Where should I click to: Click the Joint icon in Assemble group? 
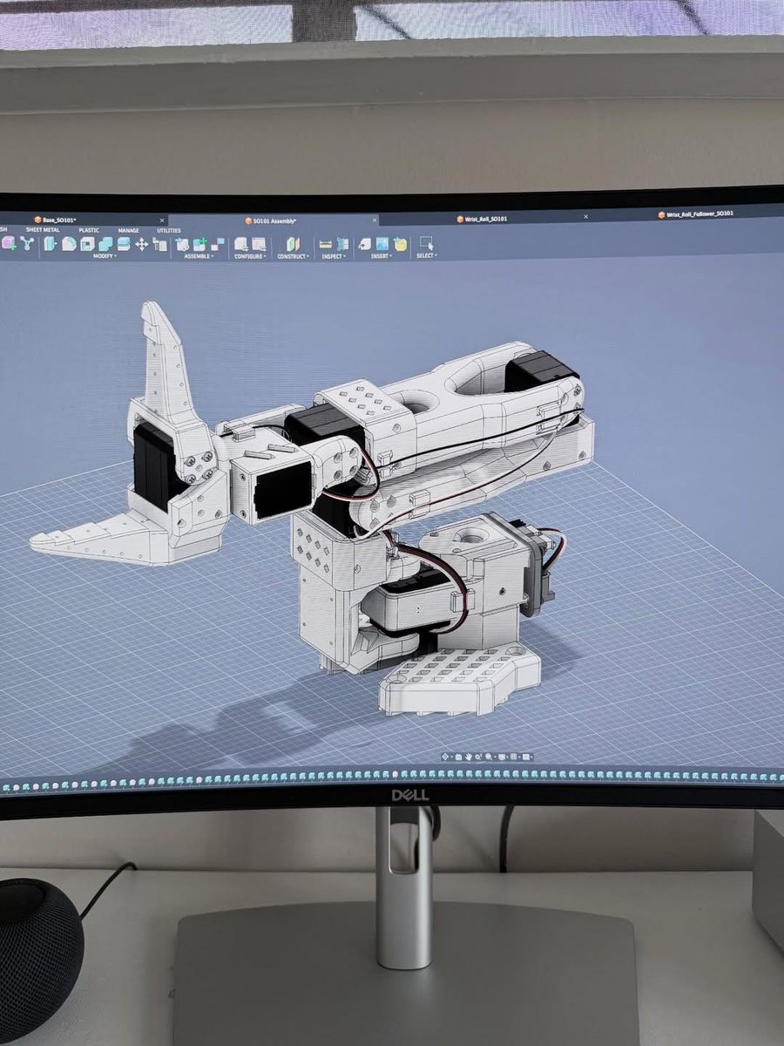[x=218, y=244]
